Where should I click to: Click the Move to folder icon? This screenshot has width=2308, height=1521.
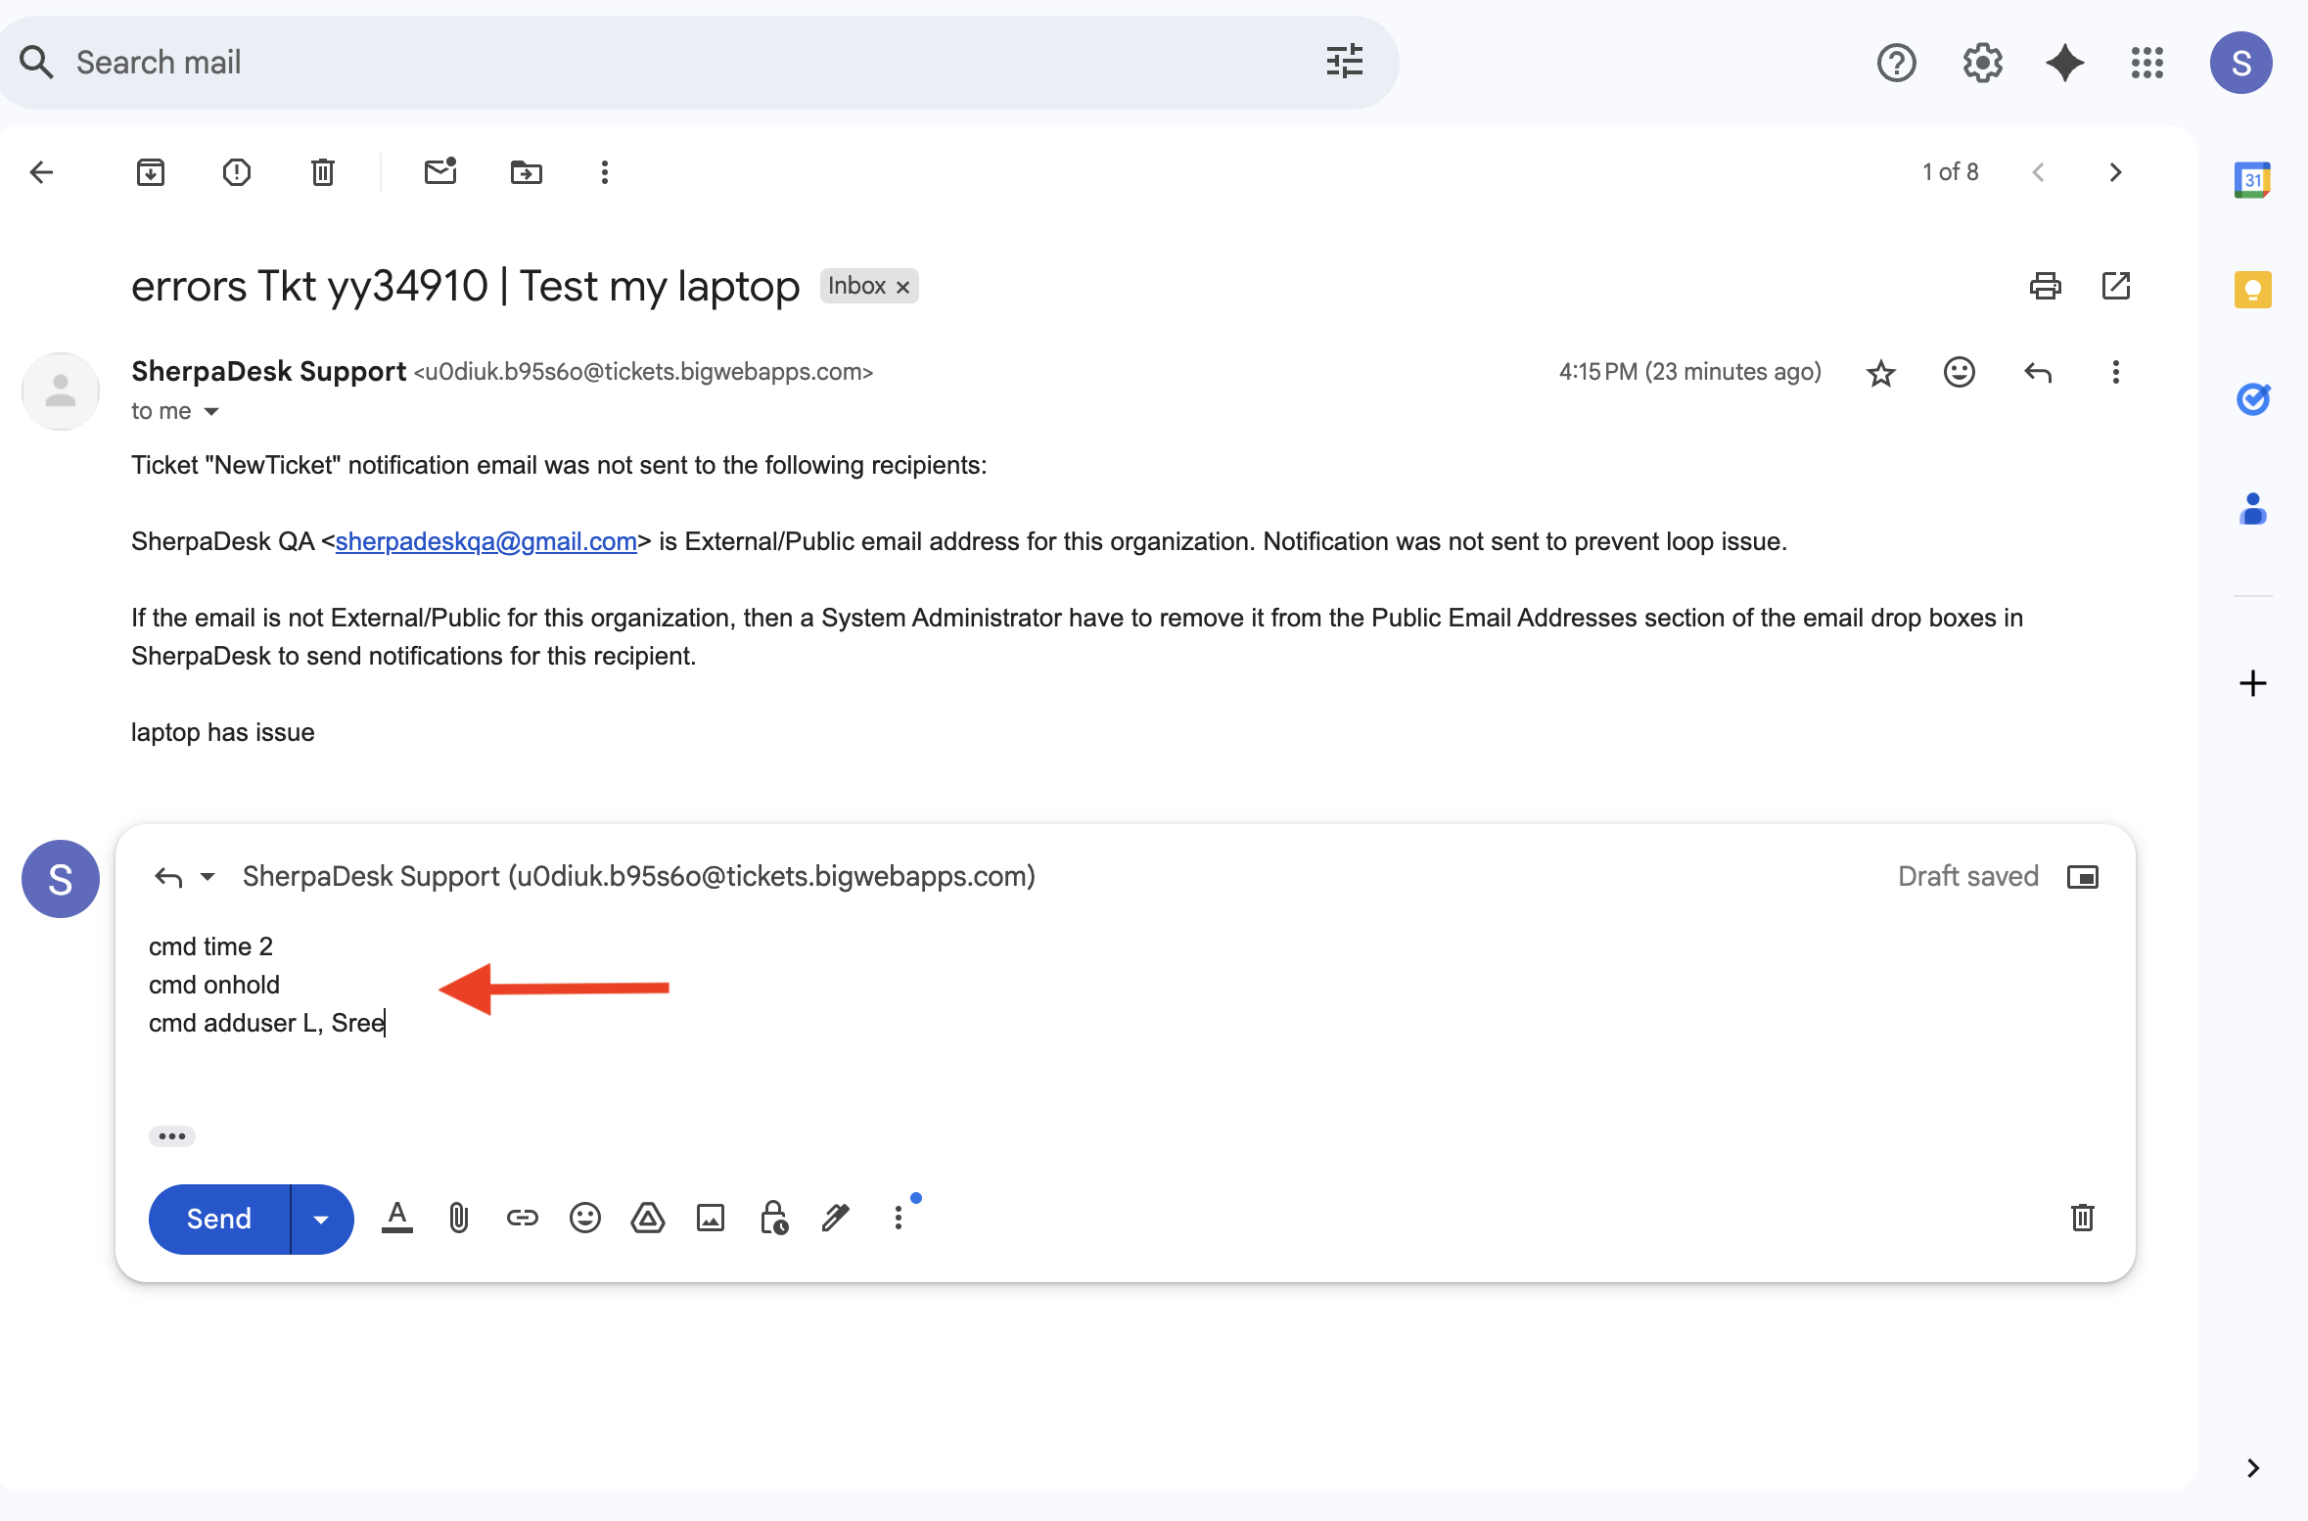pyautogui.click(x=526, y=172)
